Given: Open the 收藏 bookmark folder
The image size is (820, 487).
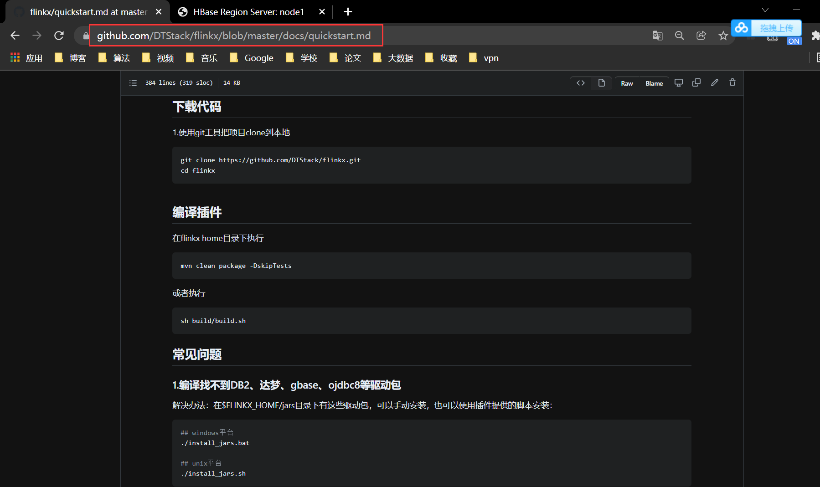Looking at the screenshot, I should [441, 58].
